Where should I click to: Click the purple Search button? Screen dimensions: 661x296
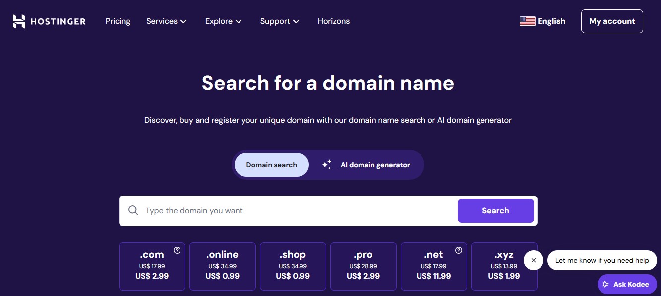pos(496,211)
